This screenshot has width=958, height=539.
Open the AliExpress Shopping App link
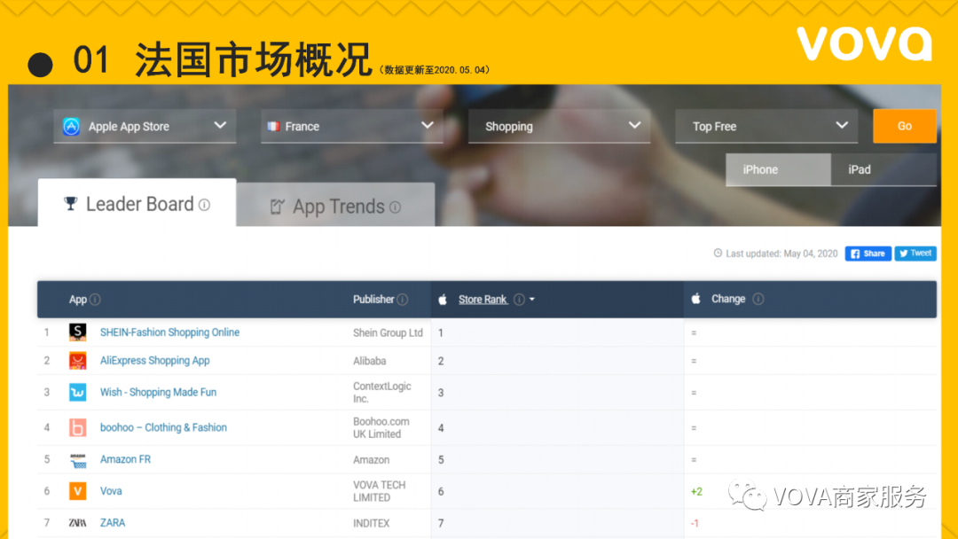tap(155, 360)
